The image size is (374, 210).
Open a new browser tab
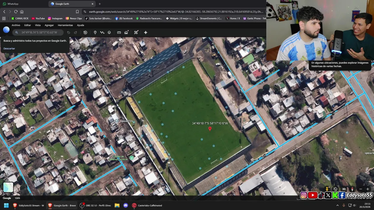[100, 4]
